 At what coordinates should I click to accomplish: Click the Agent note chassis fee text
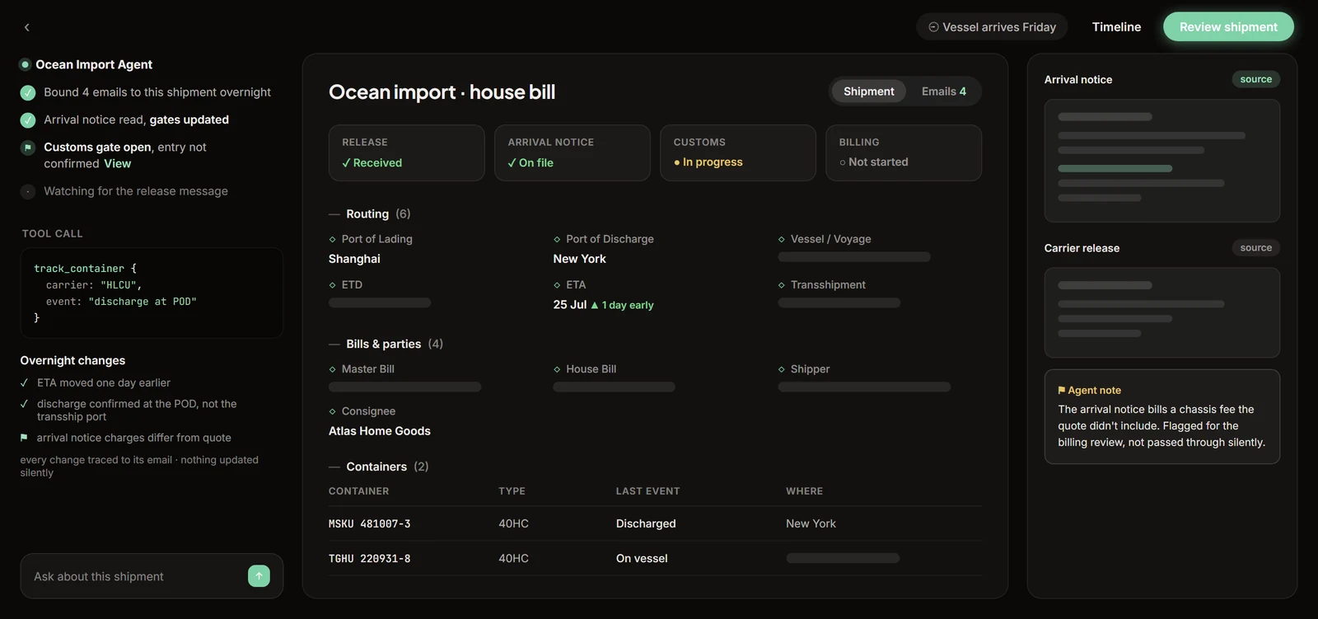[1161, 426]
